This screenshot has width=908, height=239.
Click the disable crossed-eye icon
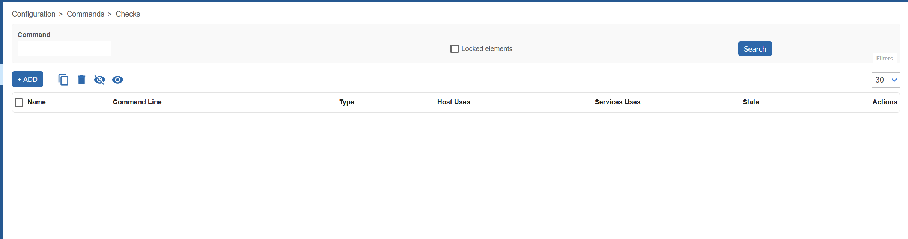pos(99,80)
